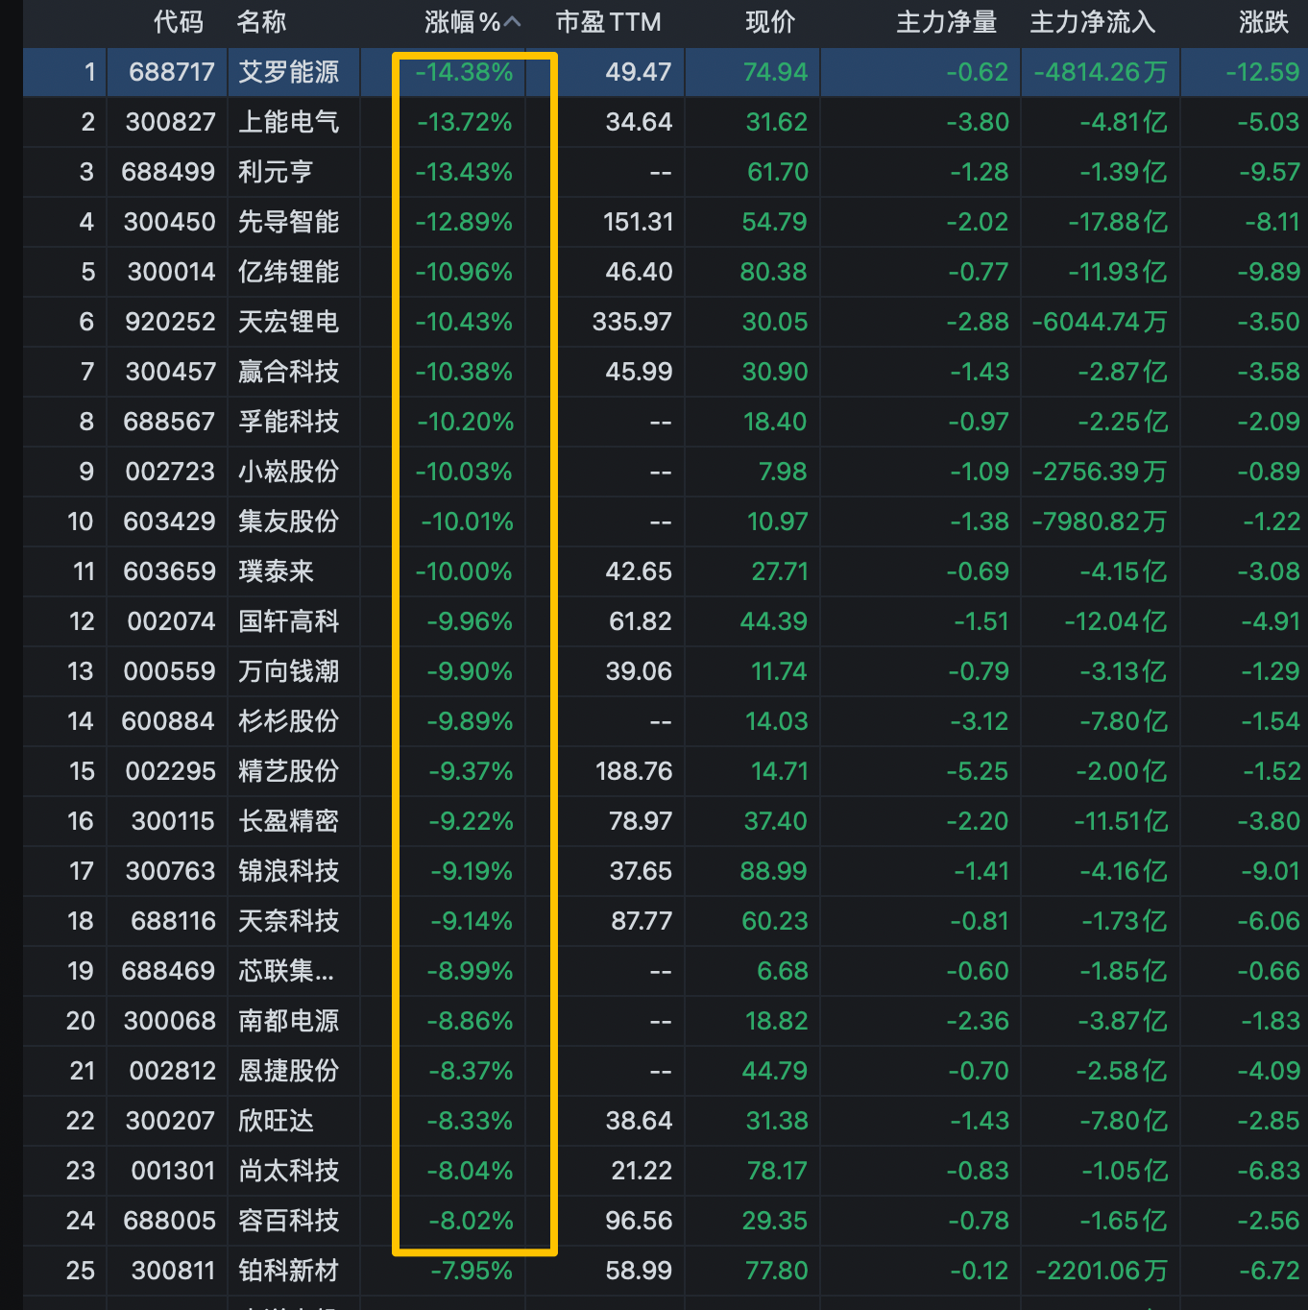1308x1310 pixels.
Task: Choose 亿纬锂能 from the table
Action: point(289,272)
